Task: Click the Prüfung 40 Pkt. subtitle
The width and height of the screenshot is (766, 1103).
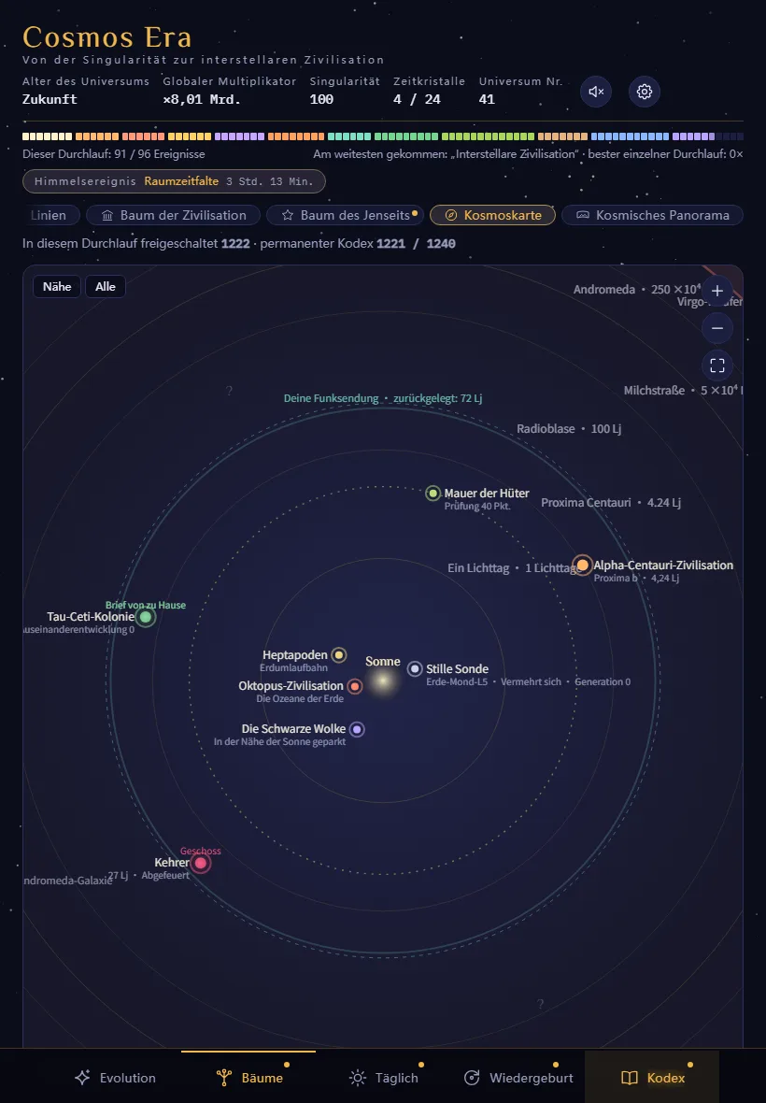Action: (x=477, y=506)
